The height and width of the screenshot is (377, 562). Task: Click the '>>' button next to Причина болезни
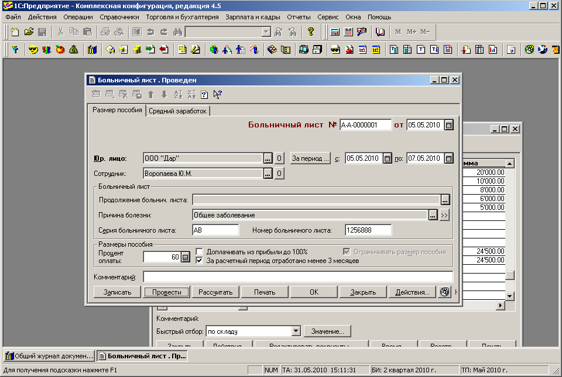(x=444, y=215)
